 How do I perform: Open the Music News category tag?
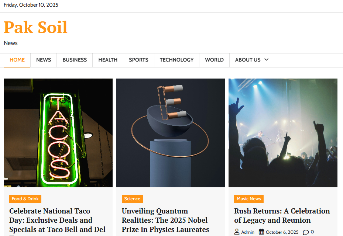[249, 199]
